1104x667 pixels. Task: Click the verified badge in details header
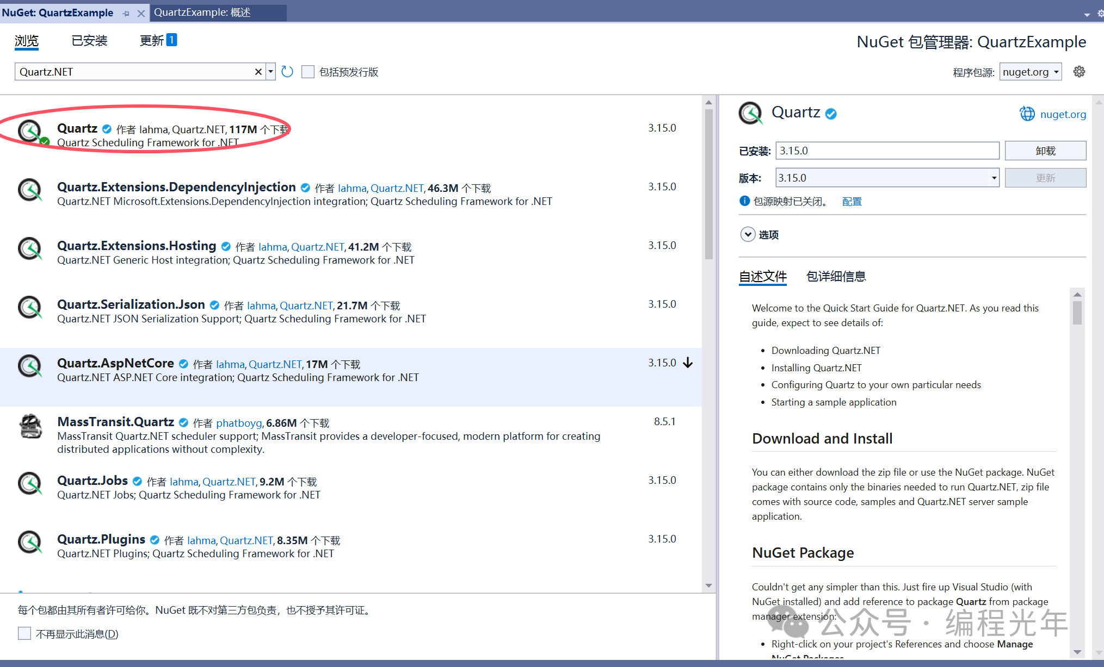tap(831, 114)
